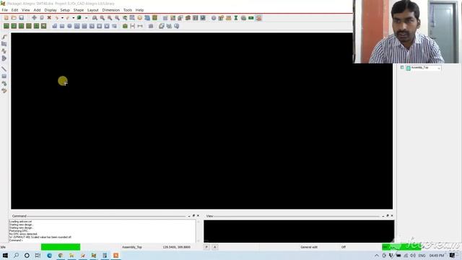Viewport: 462px width, 260px height.
Task: Click the Zoom Selection icon
Action: 132,18
